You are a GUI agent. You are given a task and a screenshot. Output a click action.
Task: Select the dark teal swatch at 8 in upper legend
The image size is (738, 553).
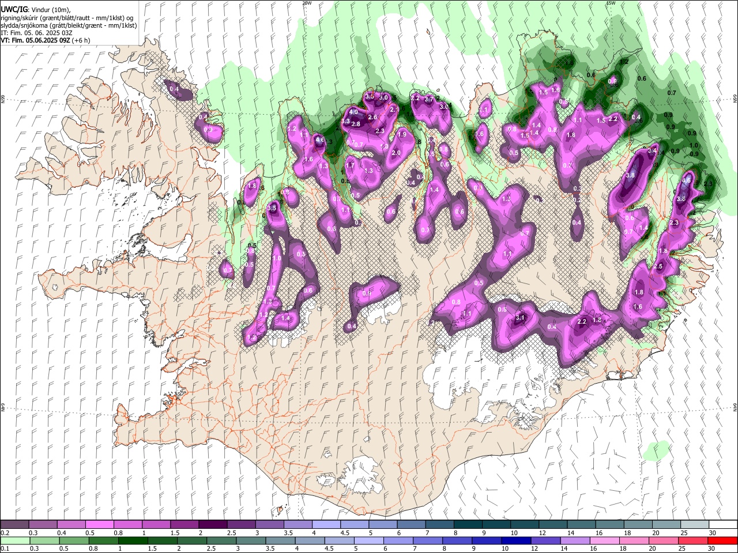[468, 525]
